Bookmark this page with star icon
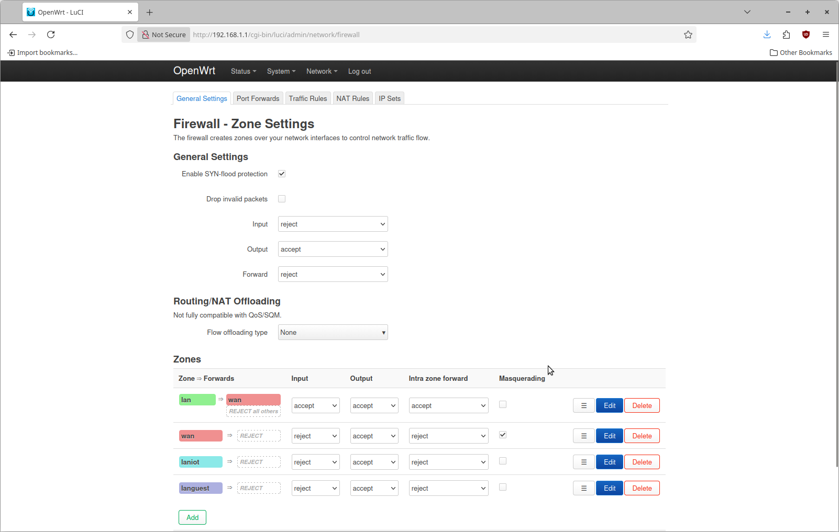The height and width of the screenshot is (532, 839). (x=688, y=35)
